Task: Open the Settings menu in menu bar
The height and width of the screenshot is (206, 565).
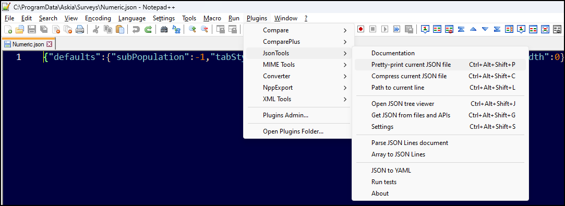Action: (x=164, y=18)
